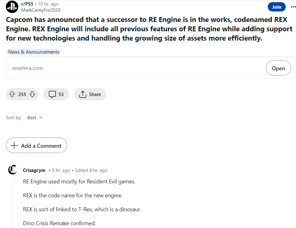Expand sorting options with the chevron
This screenshot has width=296, height=228.
[41, 117]
